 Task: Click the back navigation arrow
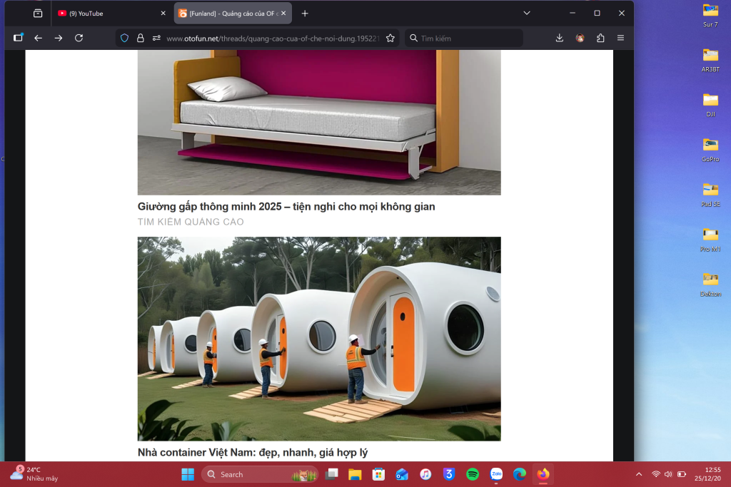pyautogui.click(x=39, y=38)
